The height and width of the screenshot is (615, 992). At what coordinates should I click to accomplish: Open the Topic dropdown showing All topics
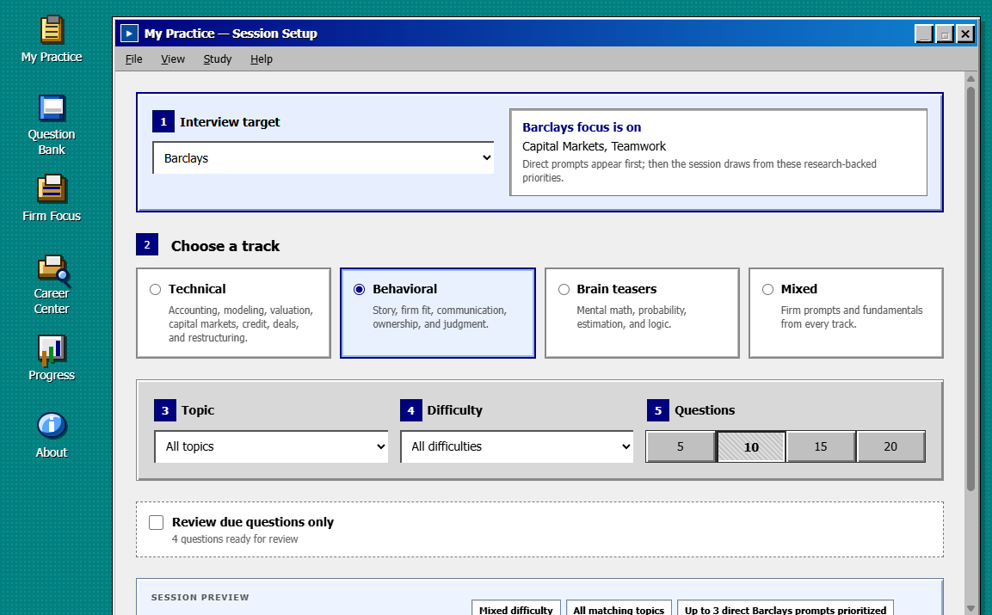[x=271, y=446]
